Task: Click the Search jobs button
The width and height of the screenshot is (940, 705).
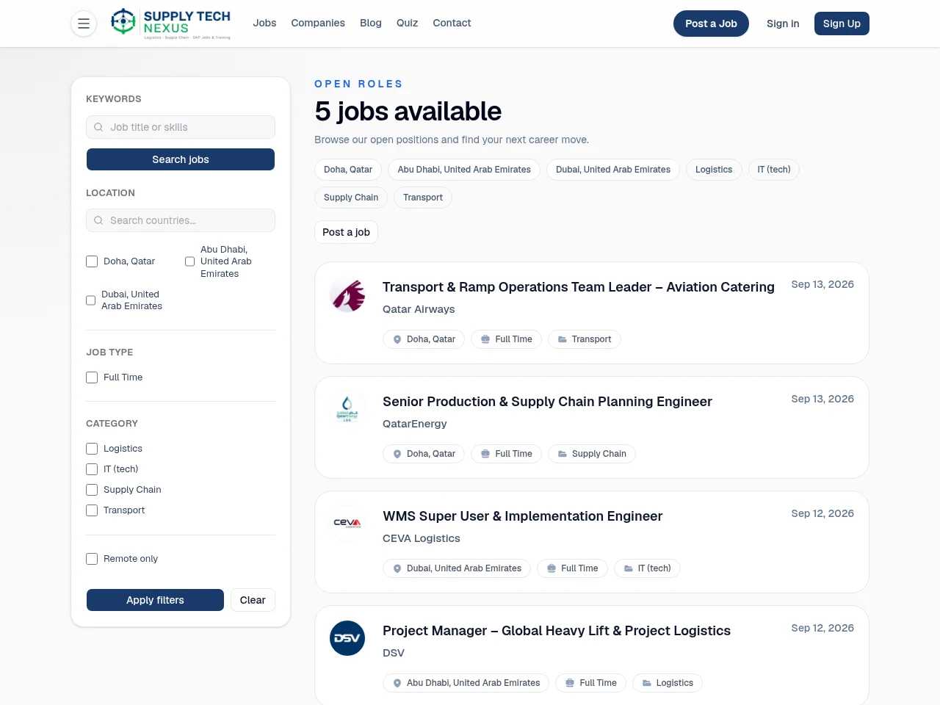Action: (x=181, y=159)
